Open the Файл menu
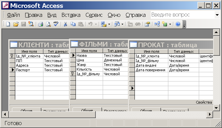The image size is (222, 128). [x=13, y=15]
